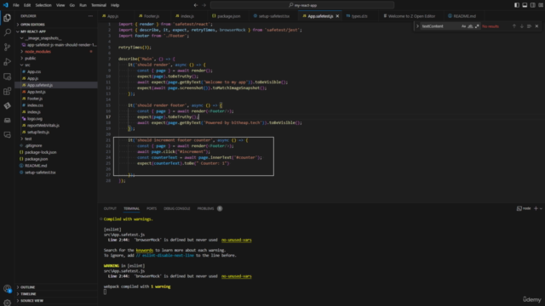545x306 pixels.
Task: Open the Terminal menu
Action: click(99, 5)
